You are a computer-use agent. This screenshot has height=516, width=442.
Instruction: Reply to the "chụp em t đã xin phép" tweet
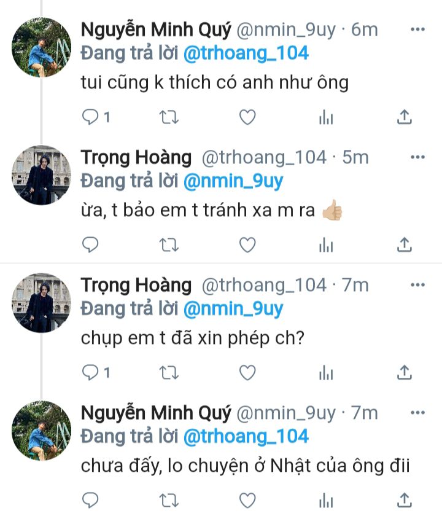coord(90,372)
